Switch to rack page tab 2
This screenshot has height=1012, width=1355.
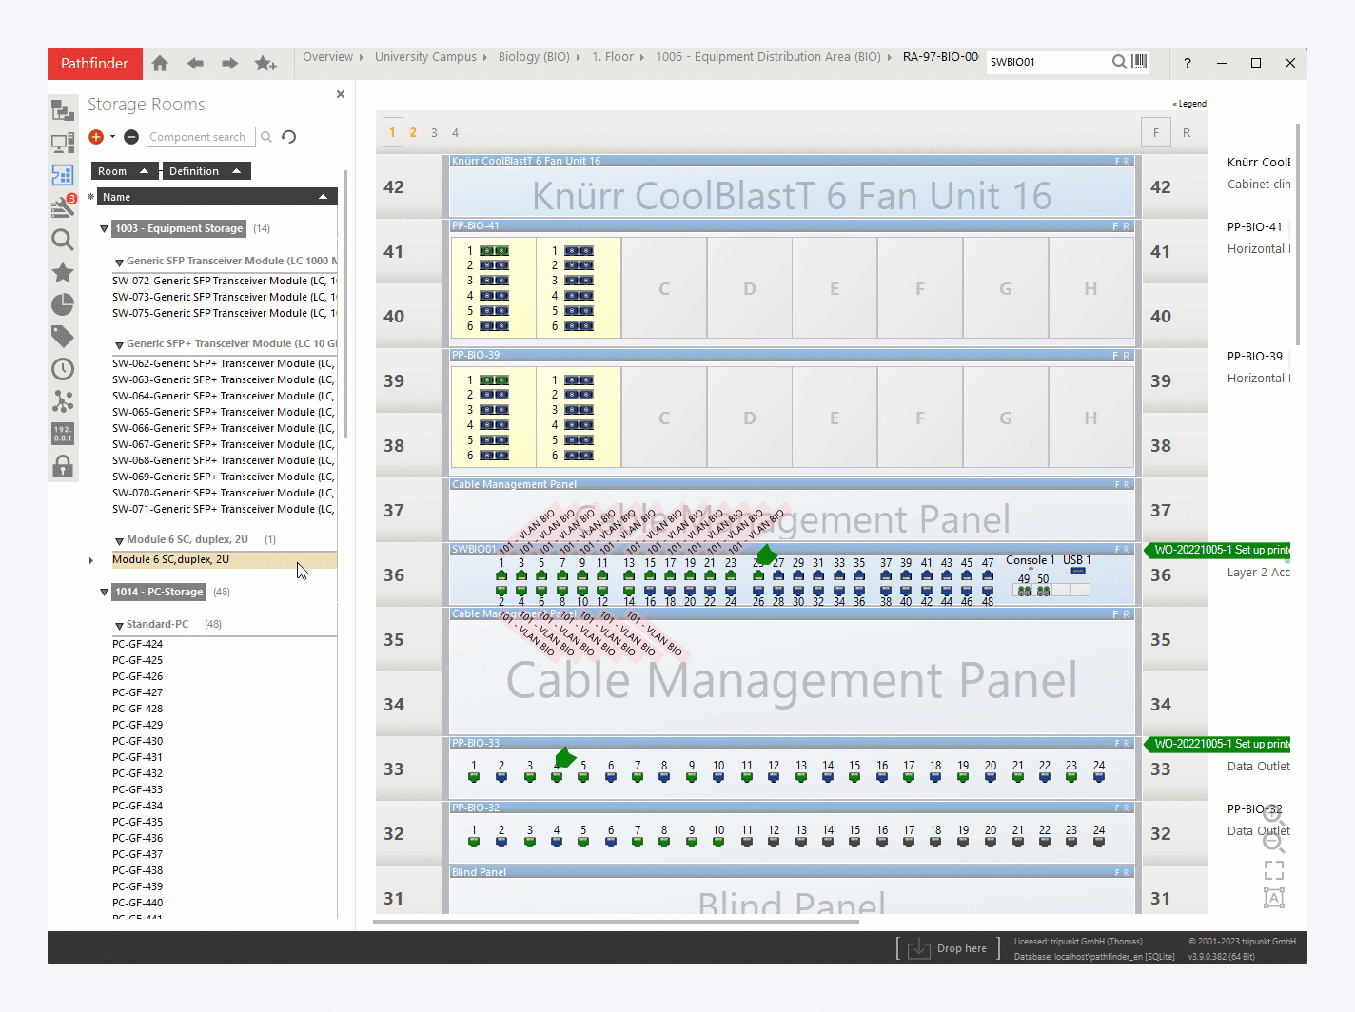[x=413, y=132]
